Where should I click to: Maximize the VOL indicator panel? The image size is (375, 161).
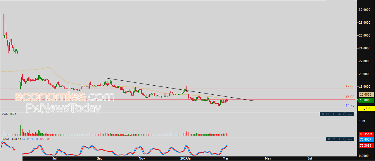pos(328,114)
